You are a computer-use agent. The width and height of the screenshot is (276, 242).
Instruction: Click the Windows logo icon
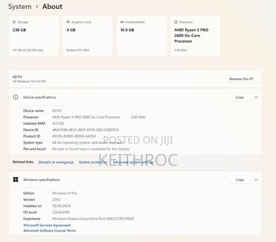(16, 180)
